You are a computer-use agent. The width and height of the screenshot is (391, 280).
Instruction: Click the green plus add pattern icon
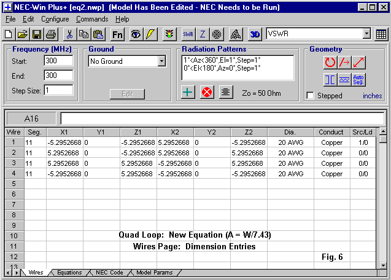(x=189, y=92)
